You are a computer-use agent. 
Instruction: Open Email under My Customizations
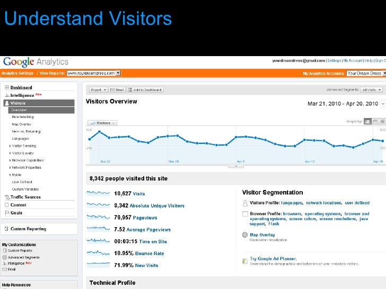pos(12,269)
